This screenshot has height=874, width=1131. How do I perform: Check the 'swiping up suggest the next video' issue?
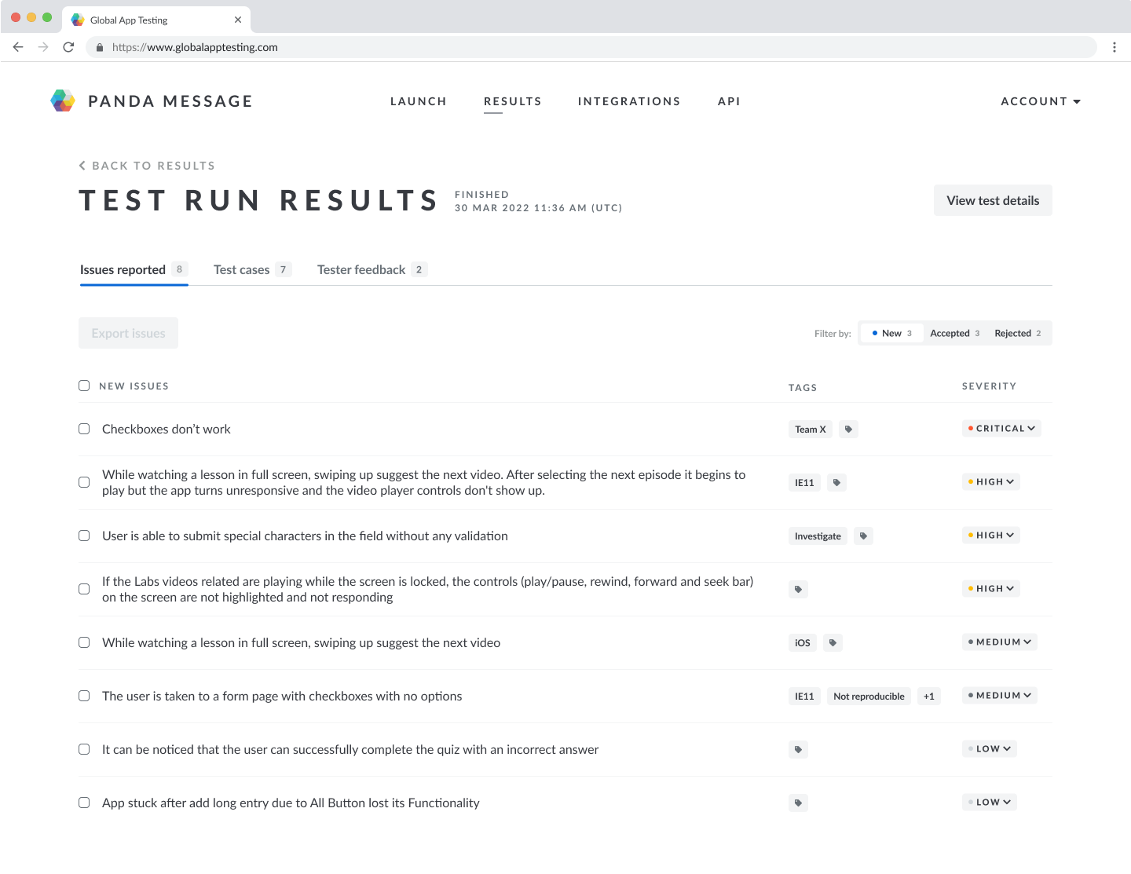point(84,642)
